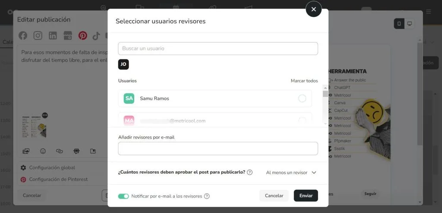Image resolution: width=442 pixels, height=213 pixels.
Task: Select the metricool.com user radio button
Action: 302,120
